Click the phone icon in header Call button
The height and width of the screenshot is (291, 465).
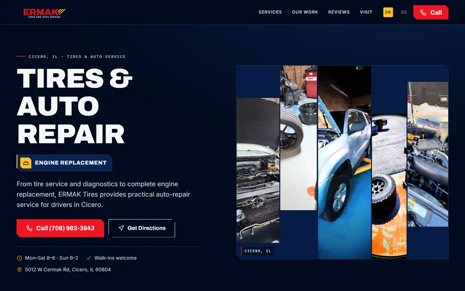tap(423, 13)
